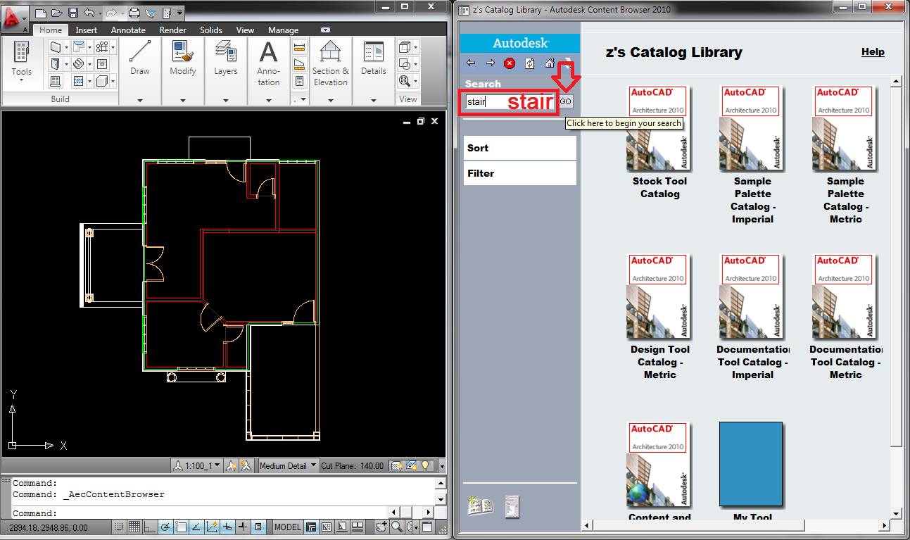Go forward in Content Browser navigation
Image resolution: width=910 pixels, height=540 pixels.
point(491,63)
